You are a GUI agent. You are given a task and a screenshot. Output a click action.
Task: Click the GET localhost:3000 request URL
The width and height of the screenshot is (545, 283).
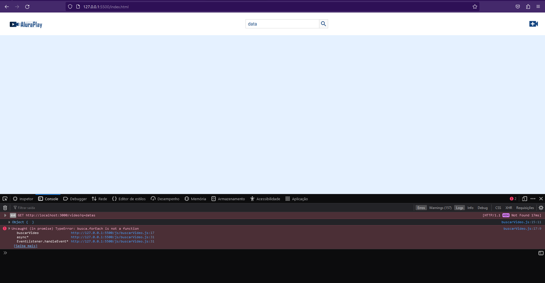pyautogui.click(x=60, y=215)
